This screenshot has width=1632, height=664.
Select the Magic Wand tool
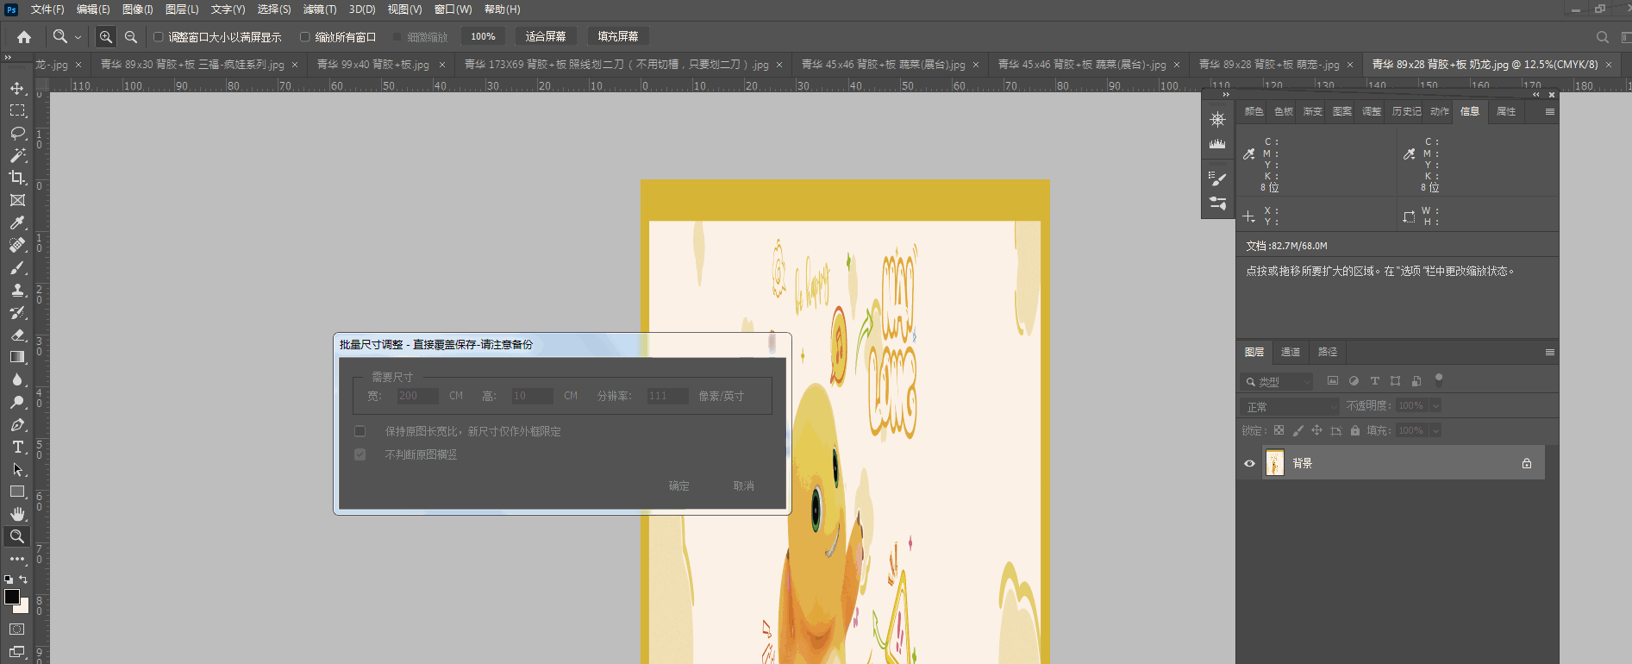click(17, 155)
